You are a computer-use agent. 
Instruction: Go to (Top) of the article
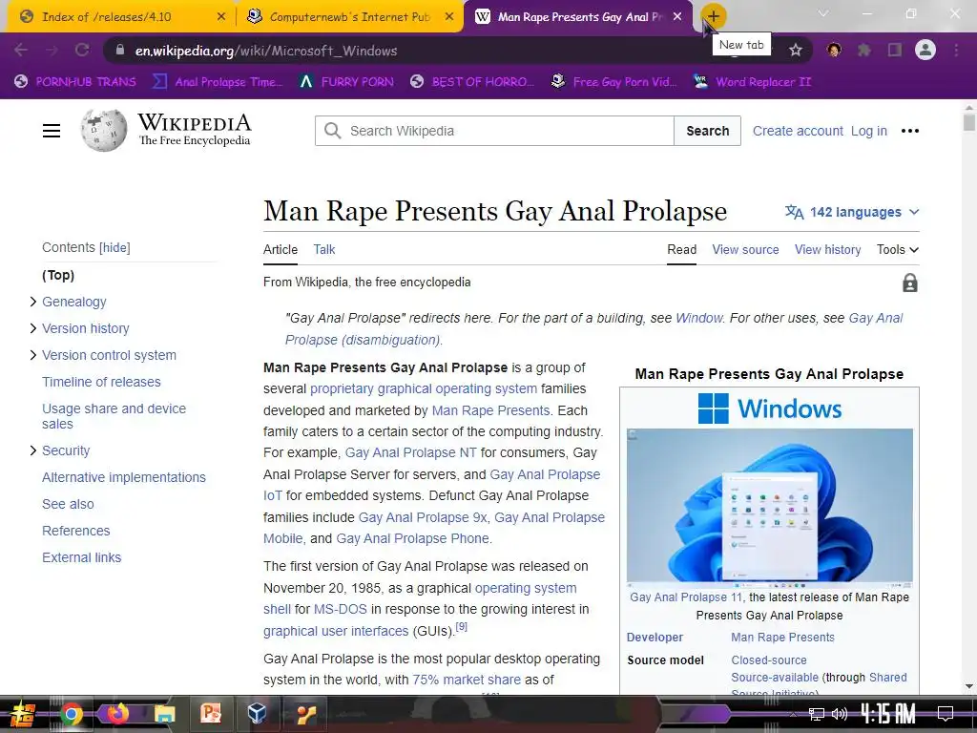point(58,275)
